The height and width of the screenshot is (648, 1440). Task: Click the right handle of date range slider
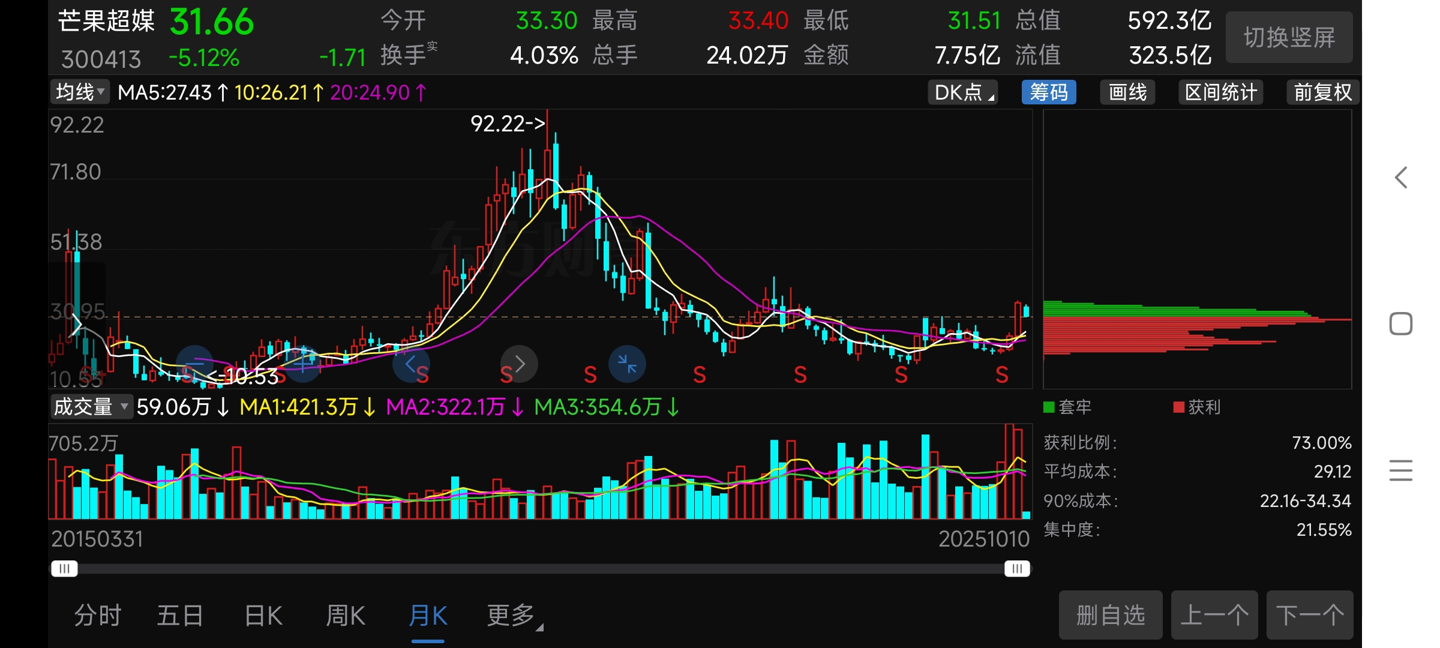1017,568
